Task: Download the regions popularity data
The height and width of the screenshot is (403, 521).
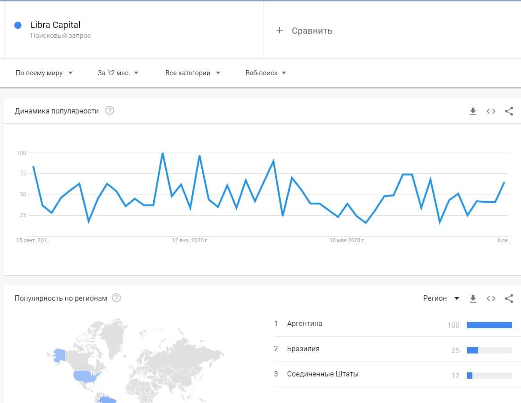Action: click(x=473, y=299)
